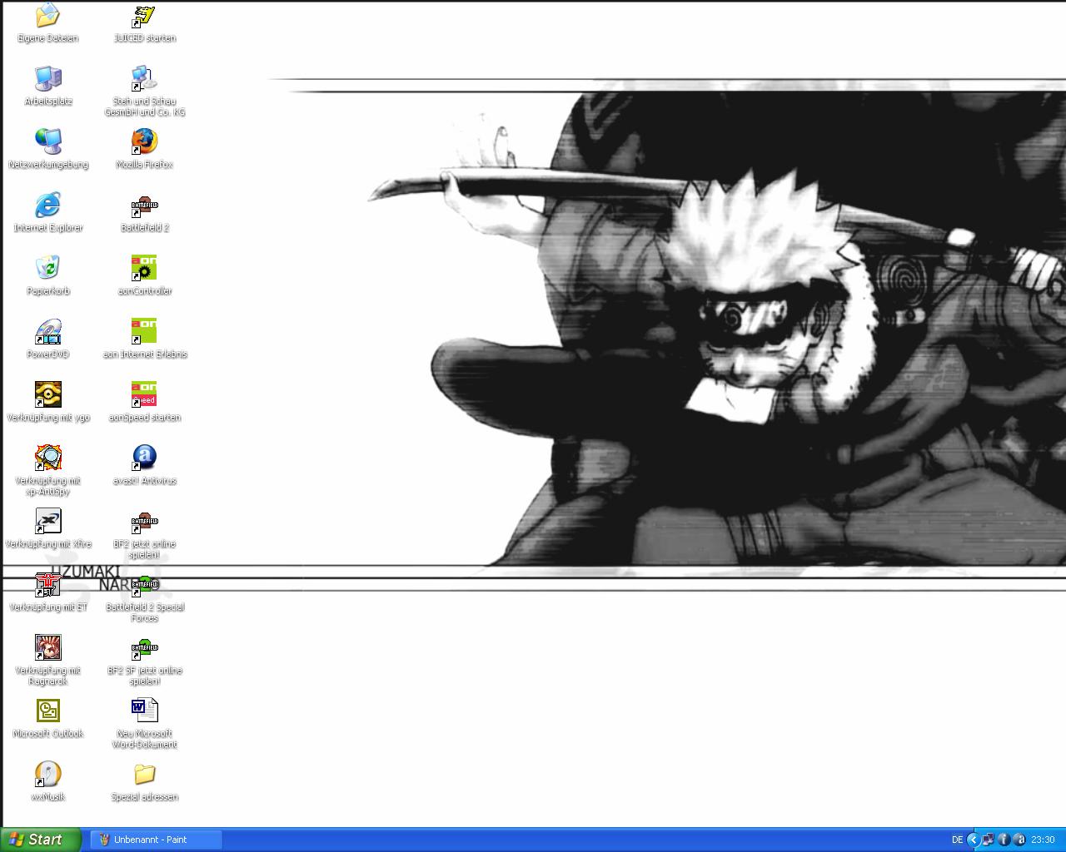Select the Eigene Dateien folder icon
This screenshot has height=852, width=1066.
[48, 15]
